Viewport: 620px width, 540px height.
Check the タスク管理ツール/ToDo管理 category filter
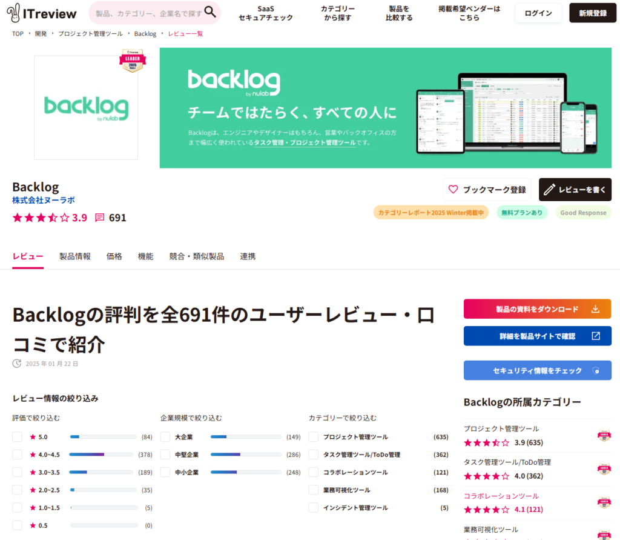[x=314, y=455]
